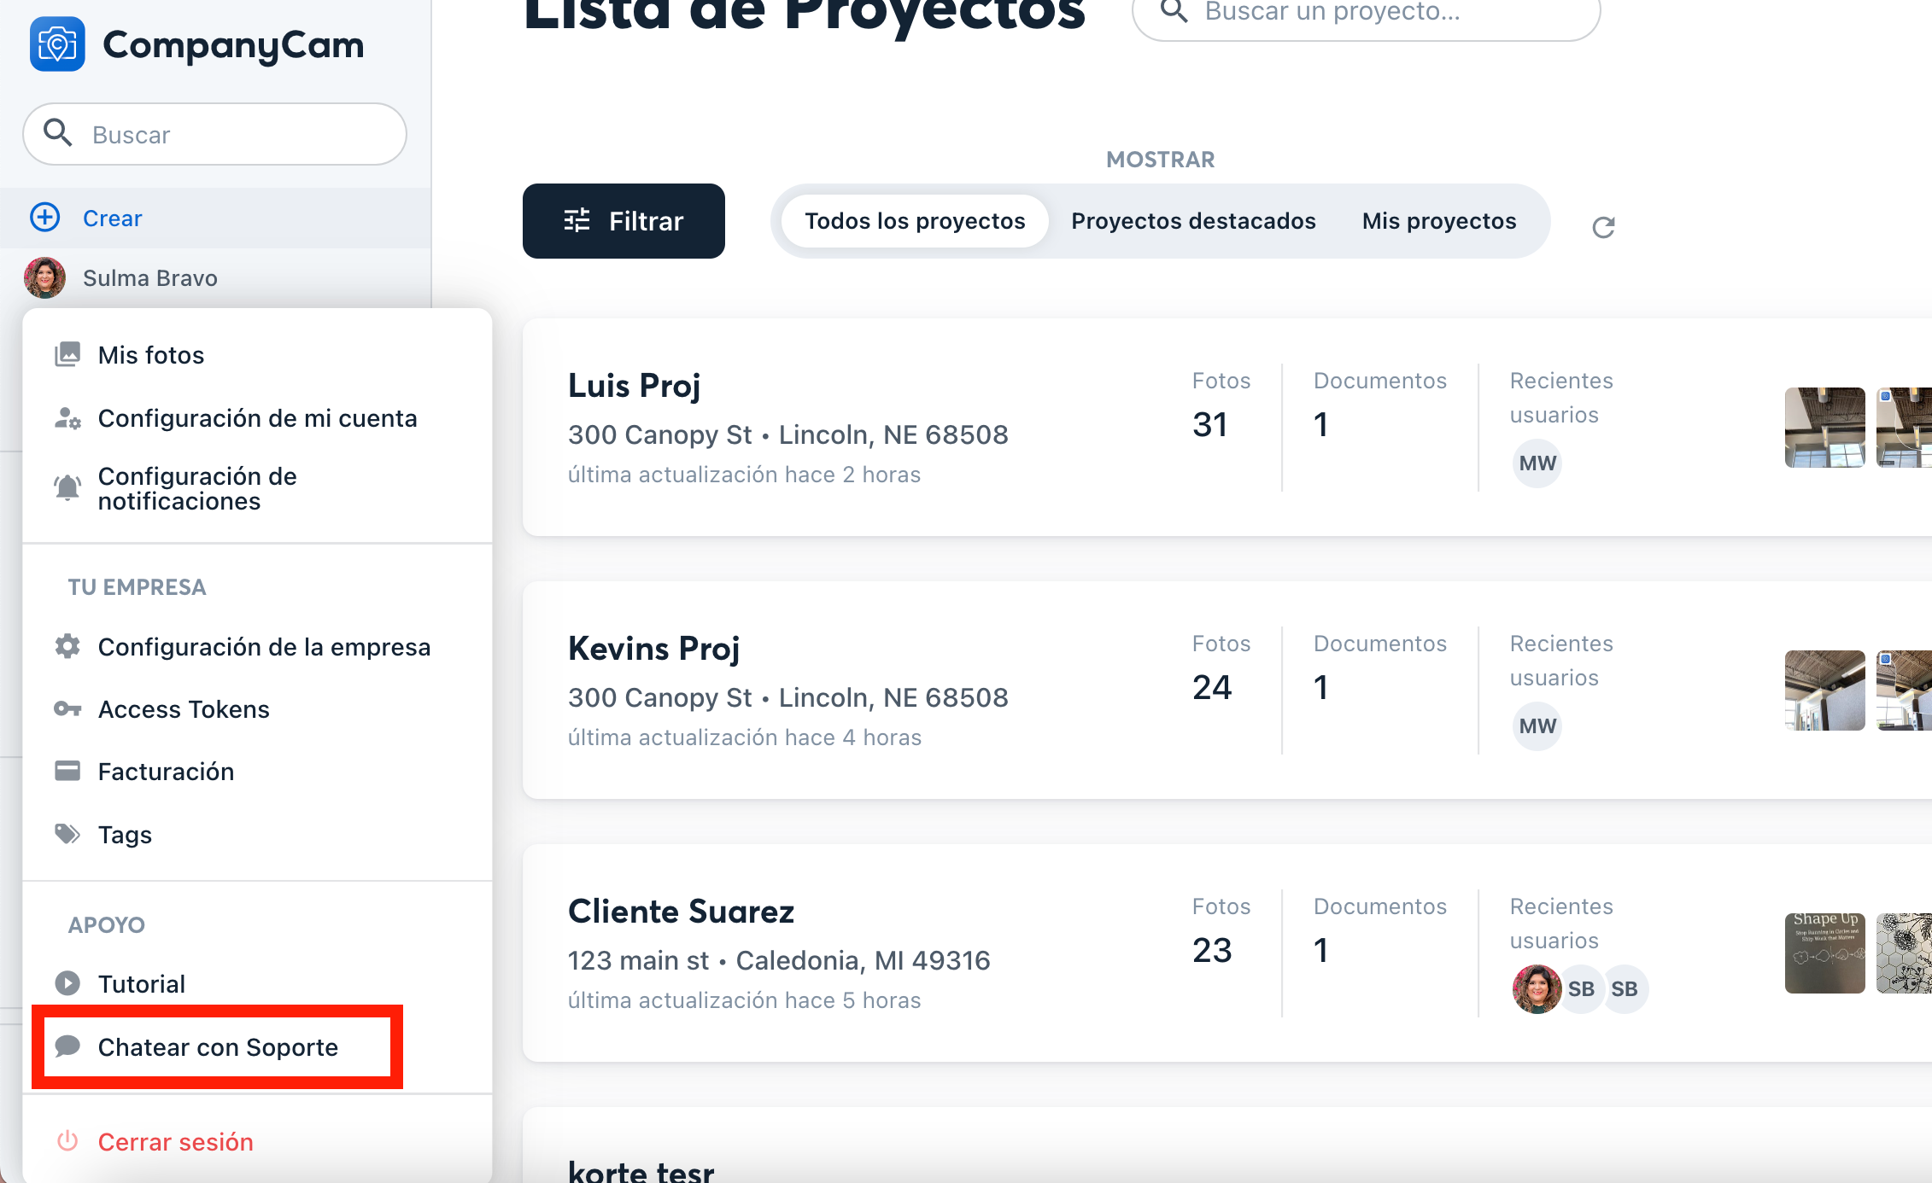The image size is (1932, 1183).
Task: Click the refresh icon next to project tabs
Action: 1604,227
